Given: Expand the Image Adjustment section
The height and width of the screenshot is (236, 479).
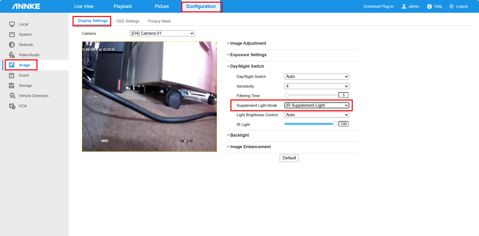Looking at the screenshot, I should (248, 43).
